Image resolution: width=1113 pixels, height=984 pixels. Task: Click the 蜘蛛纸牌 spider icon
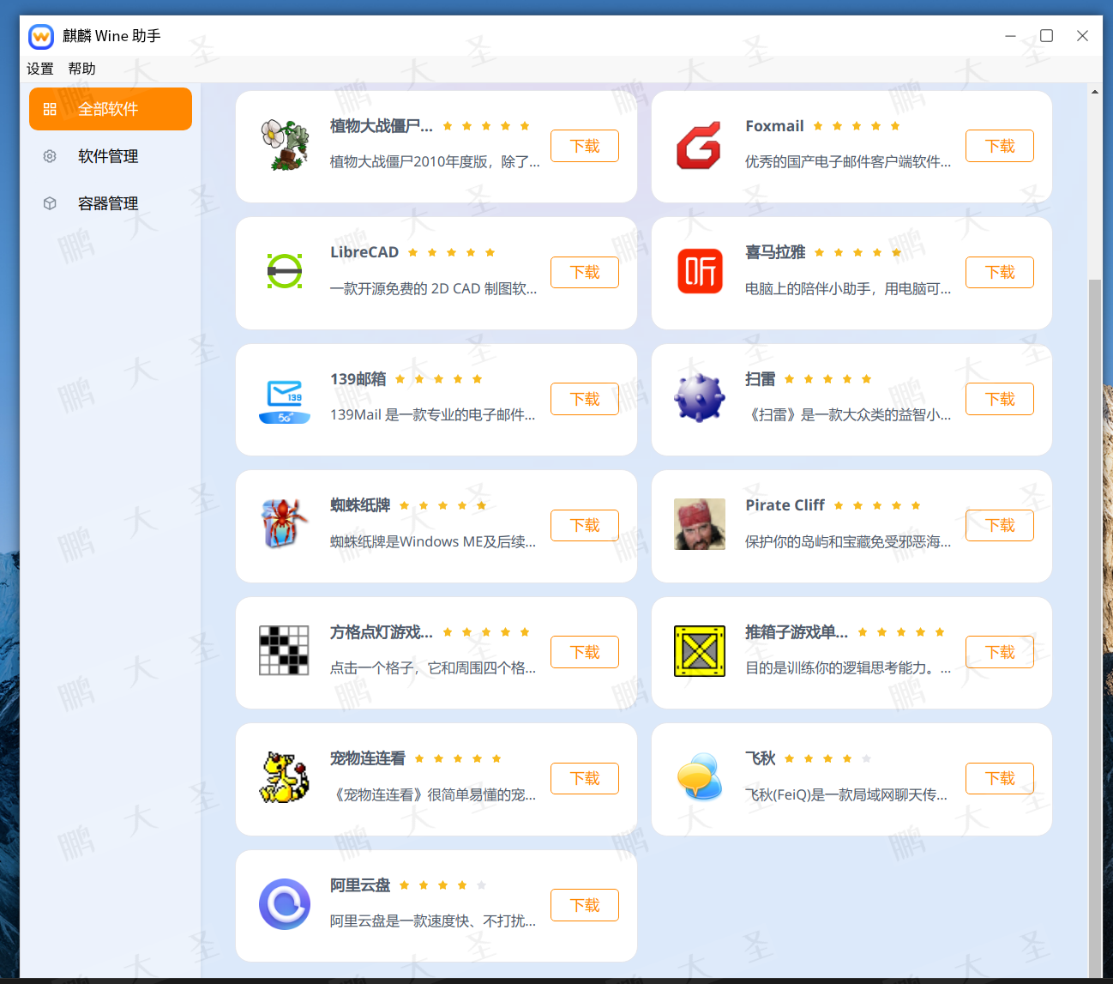[x=285, y=523]
